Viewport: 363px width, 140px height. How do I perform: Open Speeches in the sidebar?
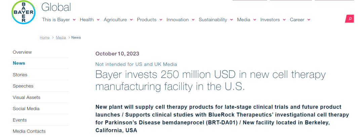(23, 86)
